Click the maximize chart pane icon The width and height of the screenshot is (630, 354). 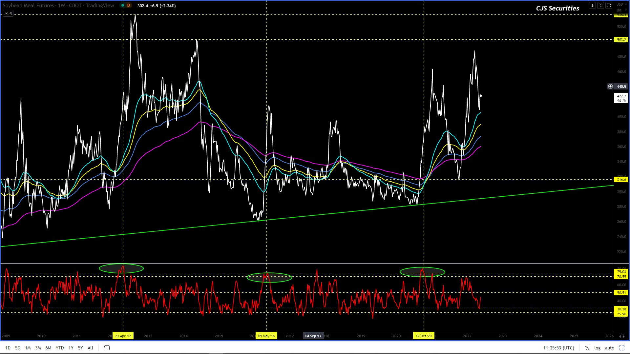[x=609, y=5]
